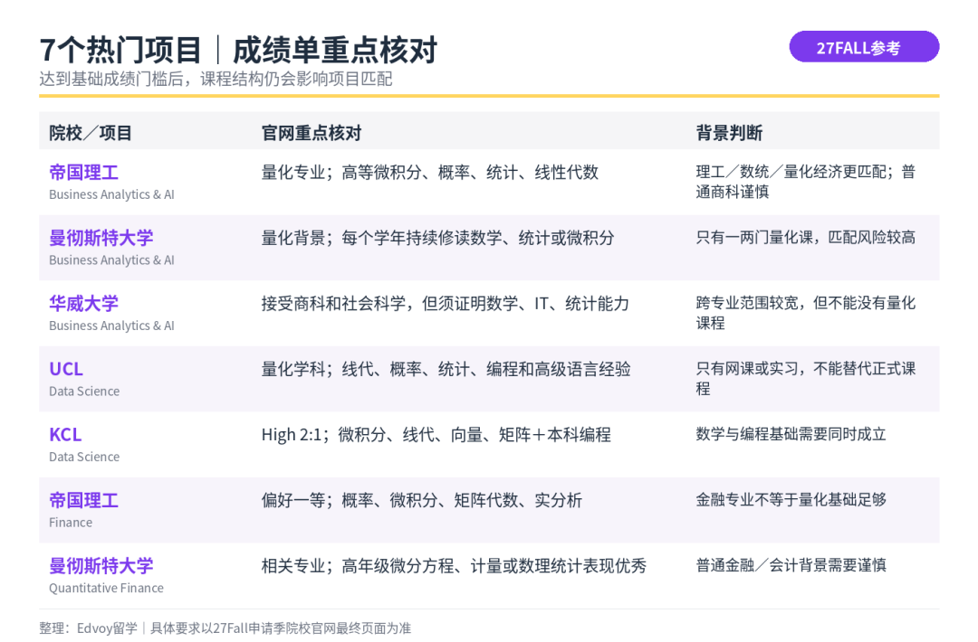Open the KCL school name

pyautogui.click(x=65, y=434)
